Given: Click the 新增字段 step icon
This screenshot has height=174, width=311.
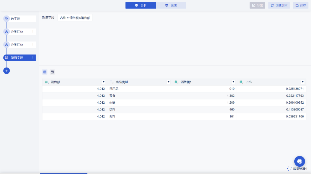Looking at the screenshot, I should tap(6, 58).
